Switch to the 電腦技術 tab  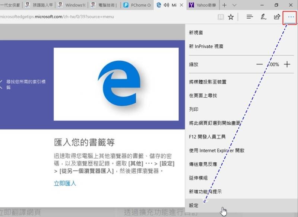click(x=104, y=5)
